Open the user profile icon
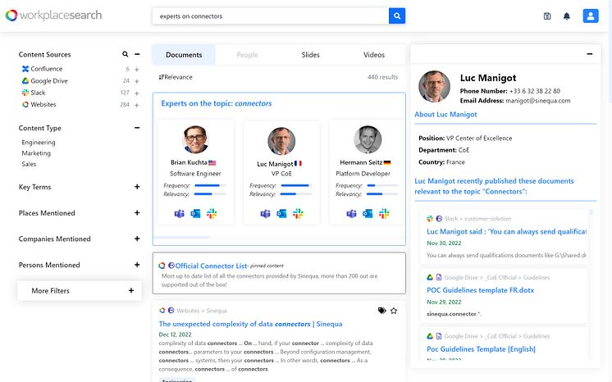This screenshot has height=382, width=612. point(591,16)
